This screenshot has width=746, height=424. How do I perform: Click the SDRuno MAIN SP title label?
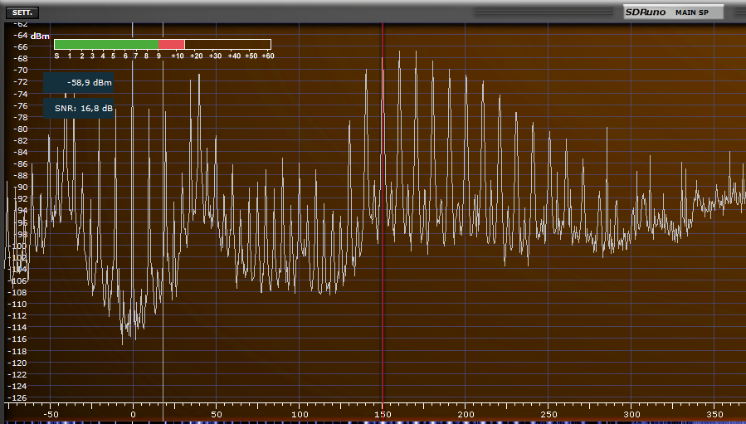pos(673,12)
